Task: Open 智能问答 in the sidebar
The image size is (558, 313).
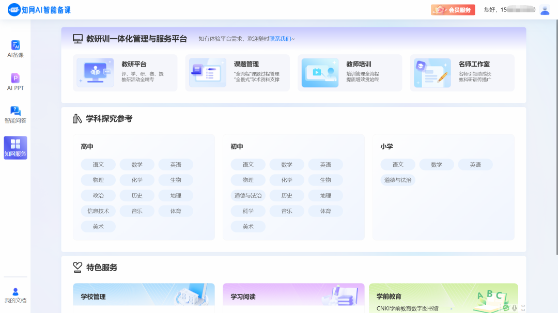Action: pyautogui.click(x=16, y=115)
